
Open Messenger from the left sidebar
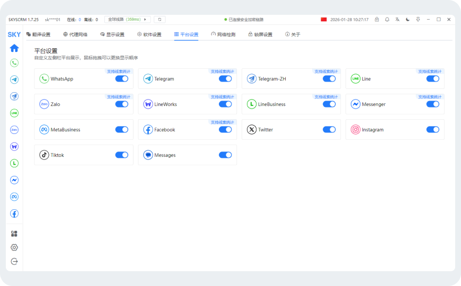click(x=14, y=180)
